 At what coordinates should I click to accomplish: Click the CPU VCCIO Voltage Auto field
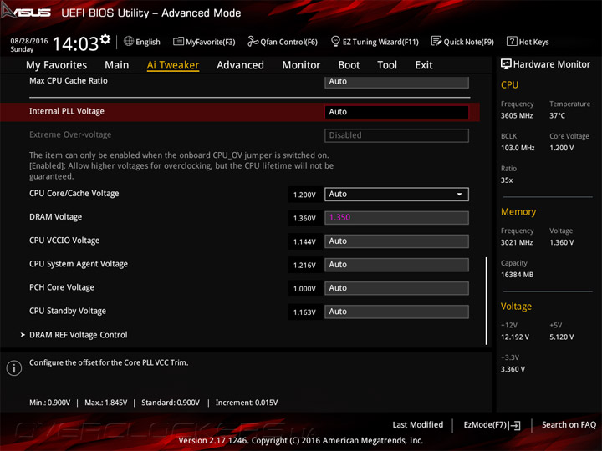[396, 241]
